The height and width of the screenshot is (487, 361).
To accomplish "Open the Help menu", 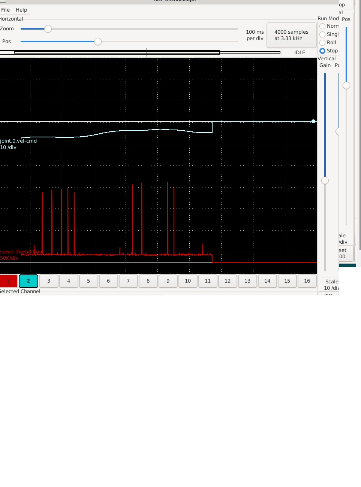I will point(21,10).
